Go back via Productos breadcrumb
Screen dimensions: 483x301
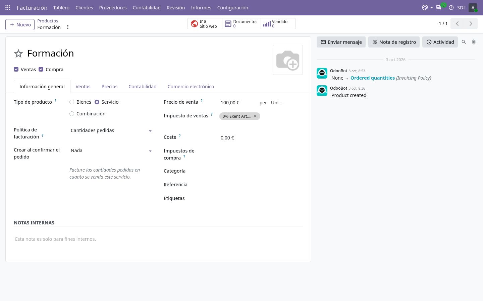(x=48, y=21)
